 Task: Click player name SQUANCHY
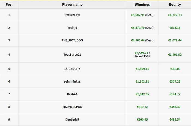(x=72, y=69)
